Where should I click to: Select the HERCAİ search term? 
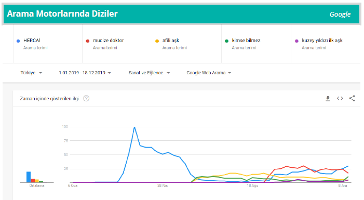coord(32,41)
